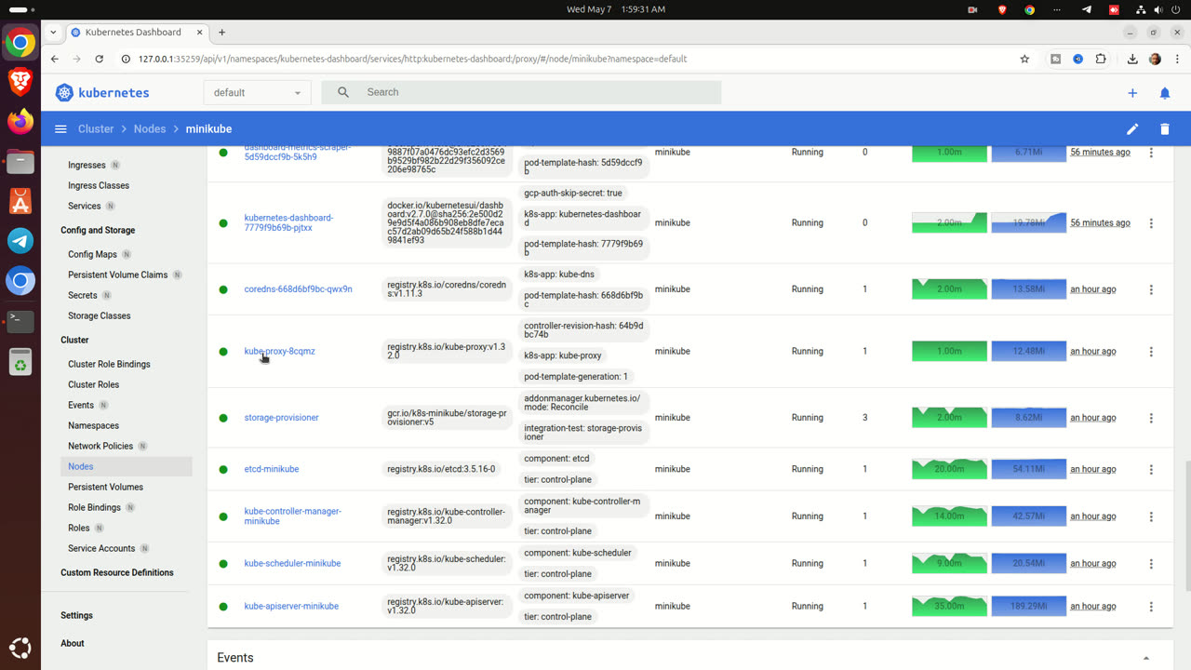1191x670 pixels.
Task: Select Ingresses in the sidebar
Action: point(87,165)
